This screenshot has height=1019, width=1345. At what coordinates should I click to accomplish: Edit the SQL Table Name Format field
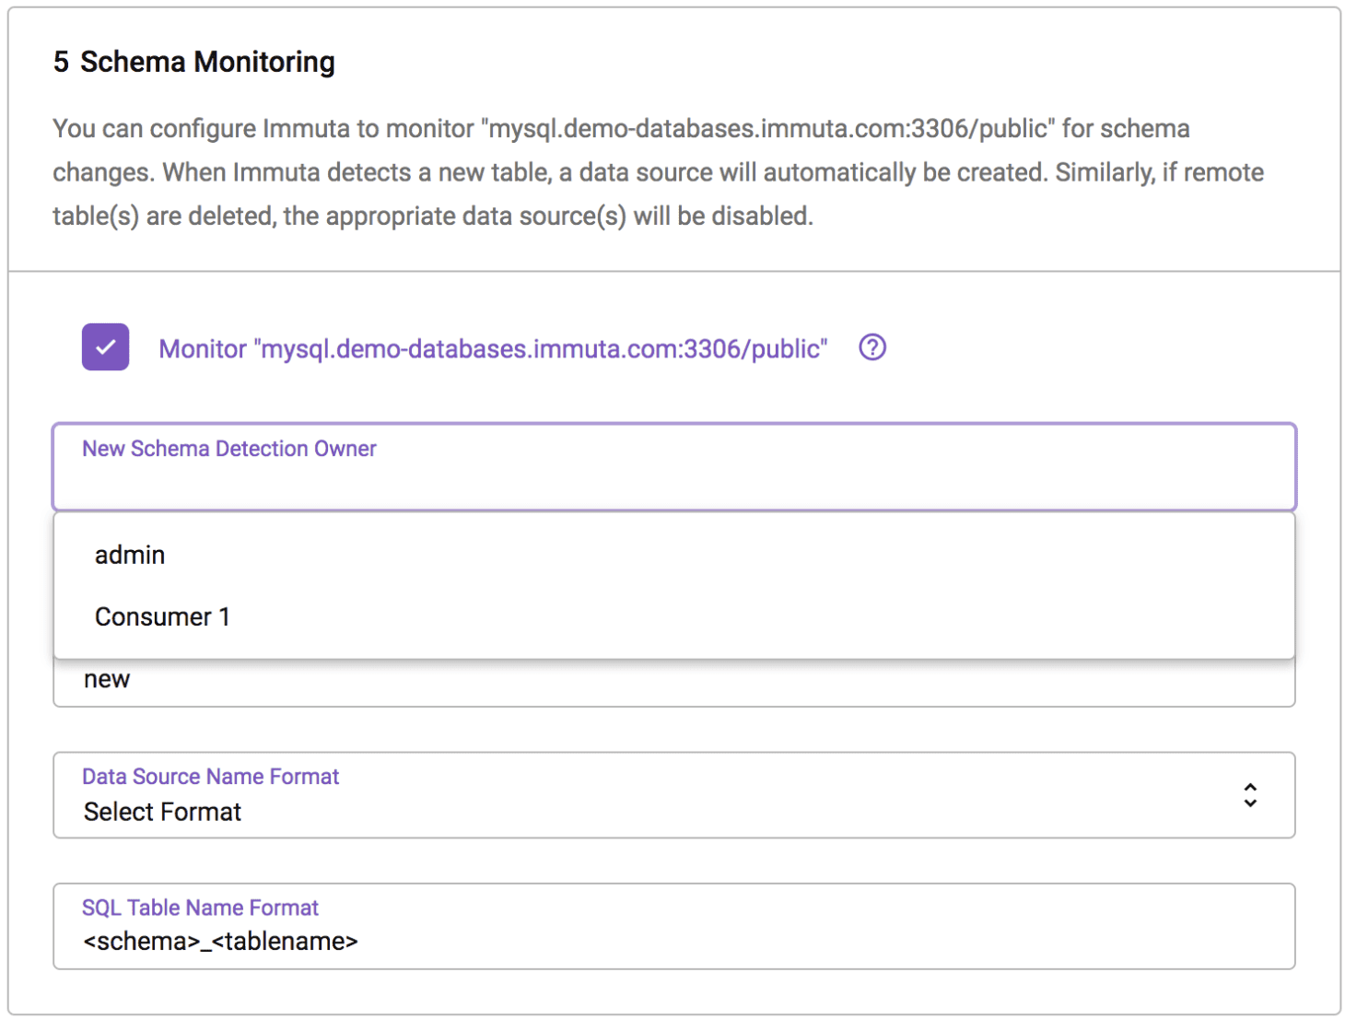click(x=674, y=926)
